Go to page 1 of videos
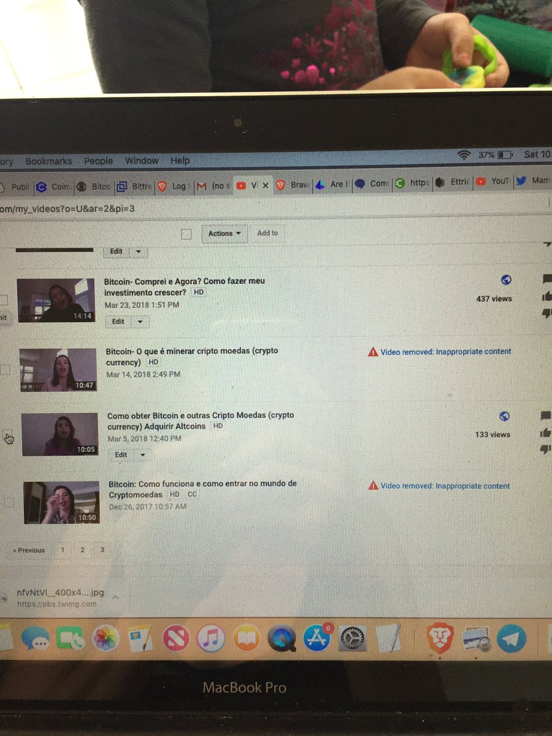The image size is (552, 736). (x=62, y=550)
